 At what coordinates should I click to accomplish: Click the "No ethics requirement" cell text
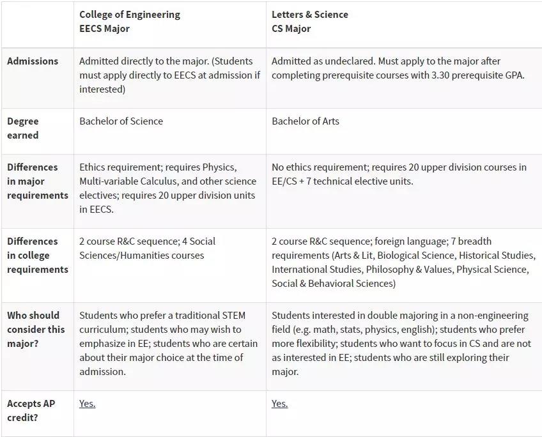[x=399, y=174]
